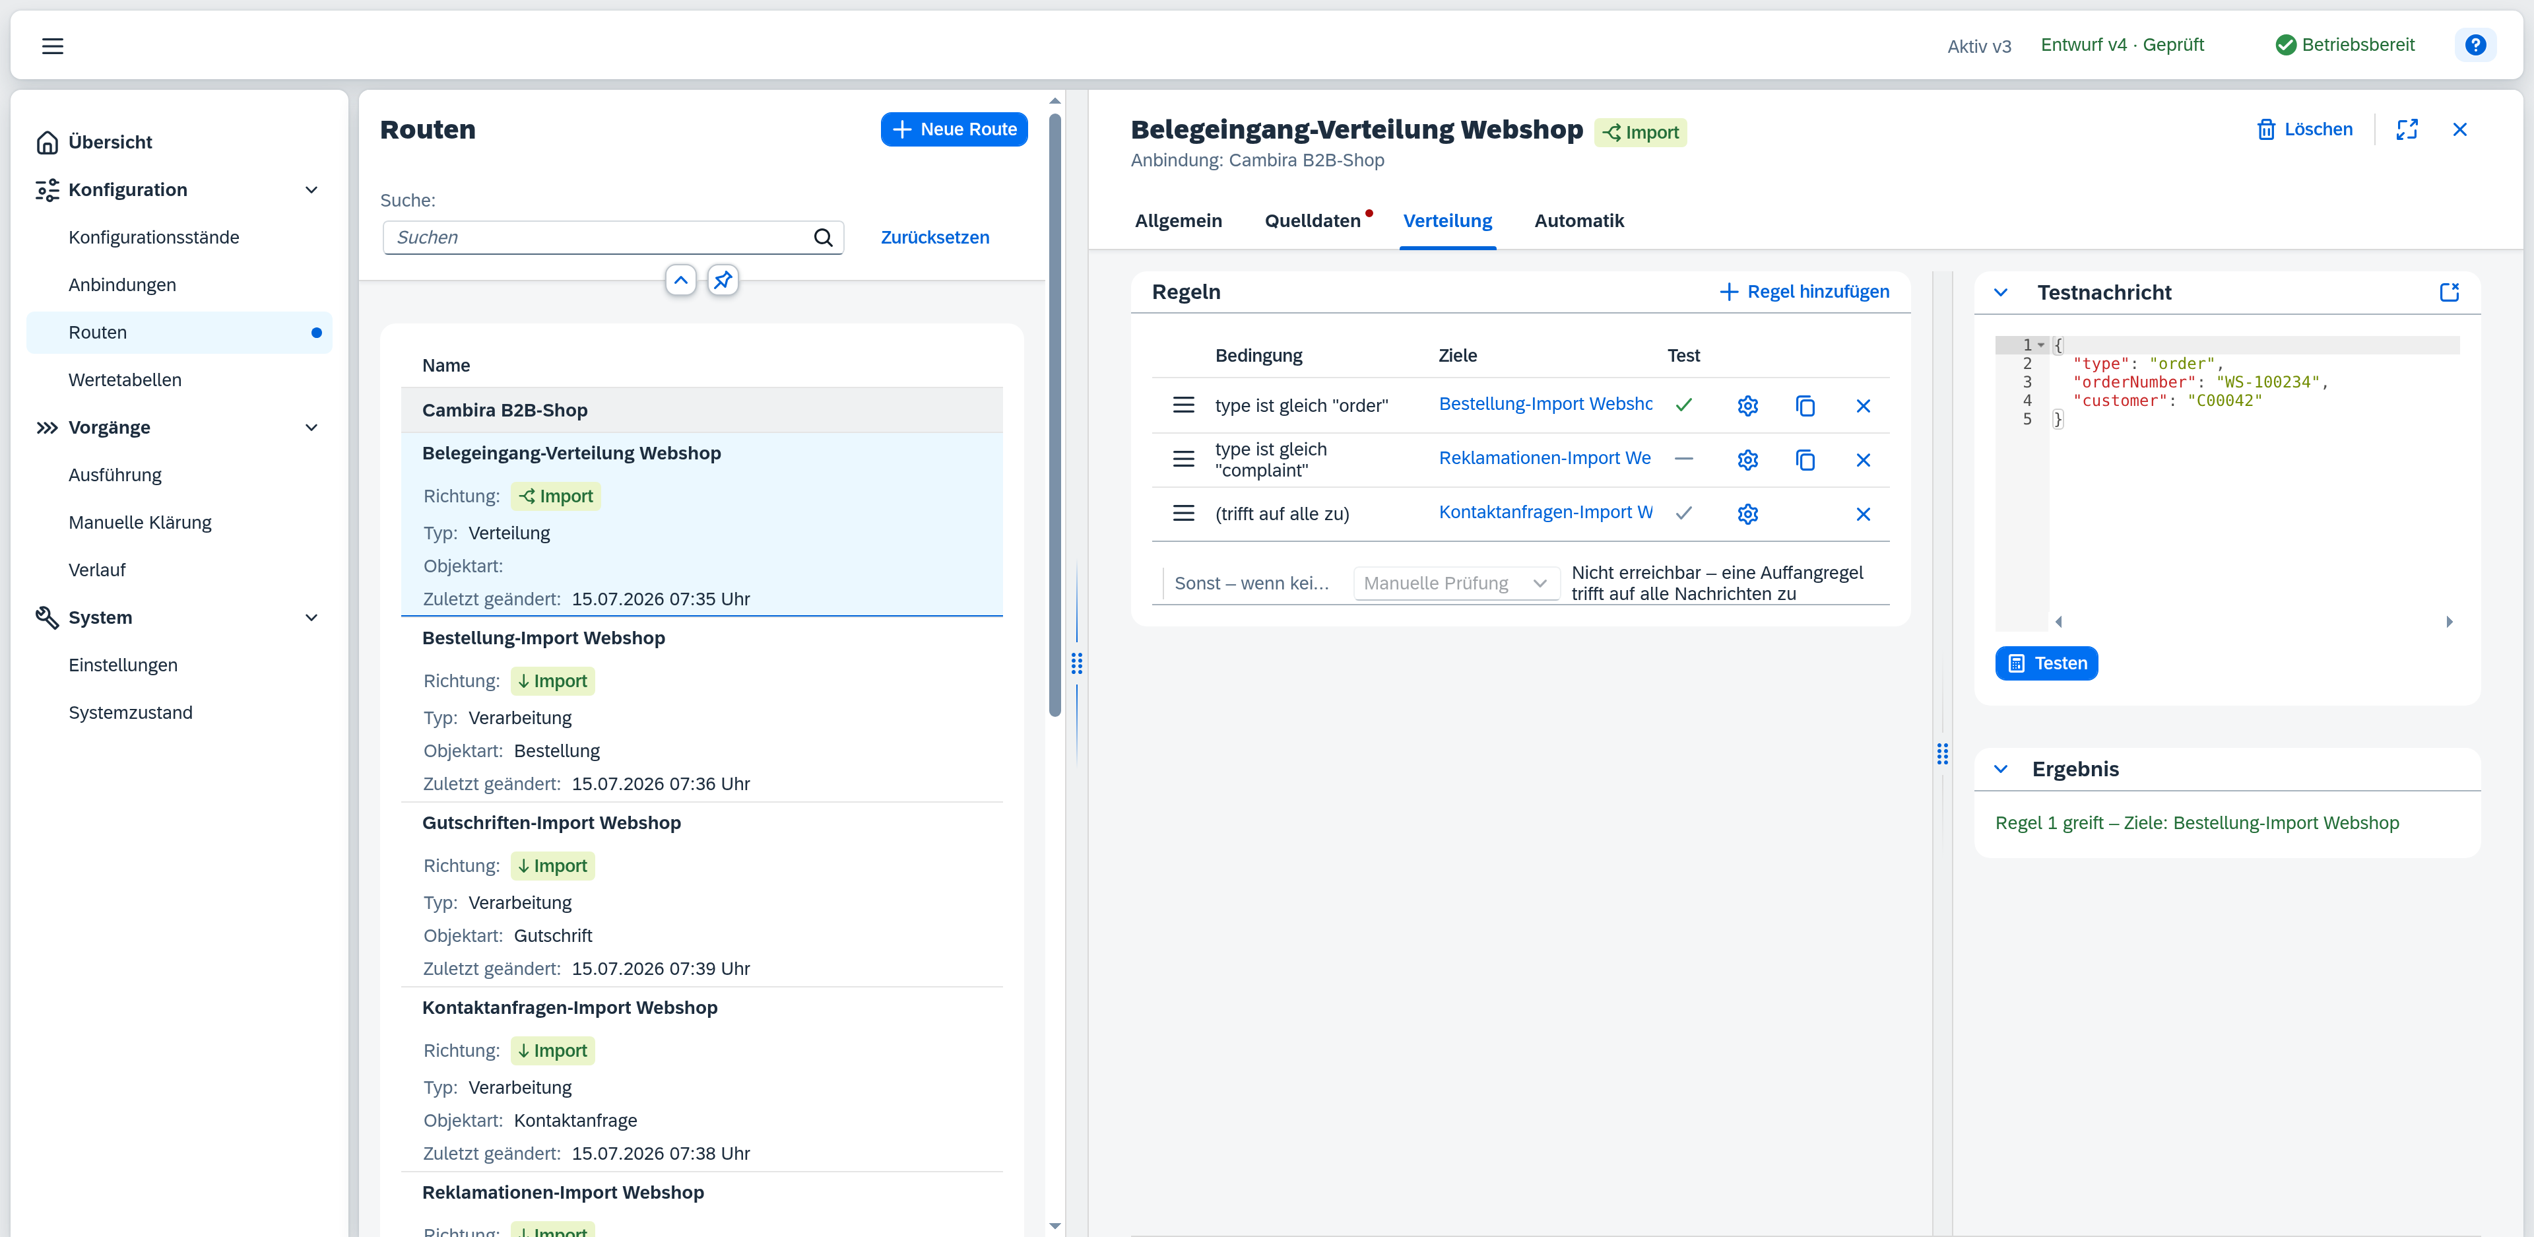Select the Reklamationen-Import Webshop route
Viewport: 2534px width, 1237px height.
[701, 1205]
